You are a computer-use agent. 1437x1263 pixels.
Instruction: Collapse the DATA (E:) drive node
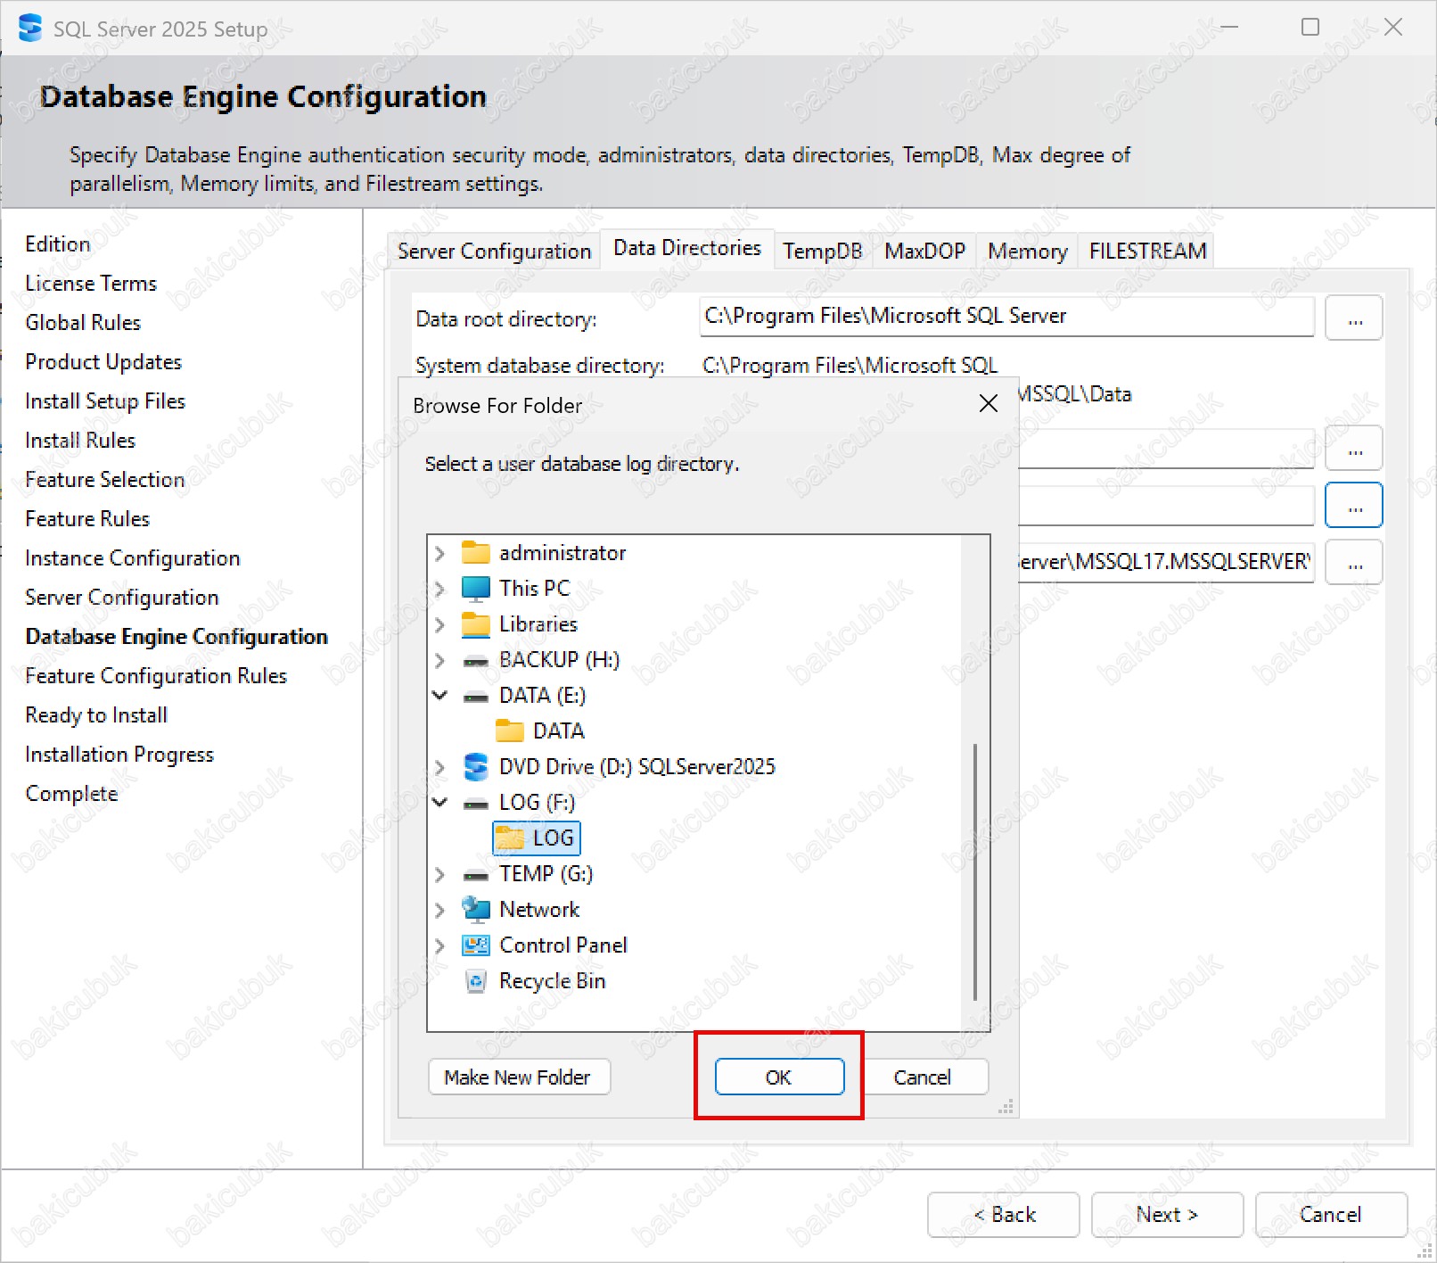coord(440,696)
